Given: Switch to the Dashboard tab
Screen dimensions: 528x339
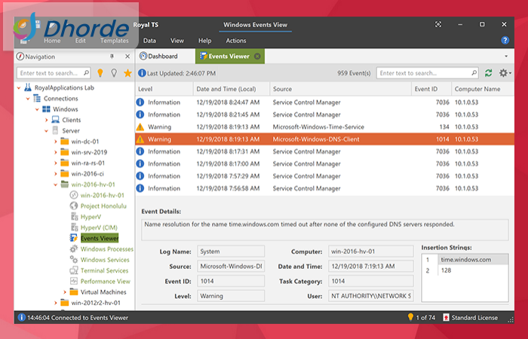Looking at the screenshot, I should coord(159,56).
